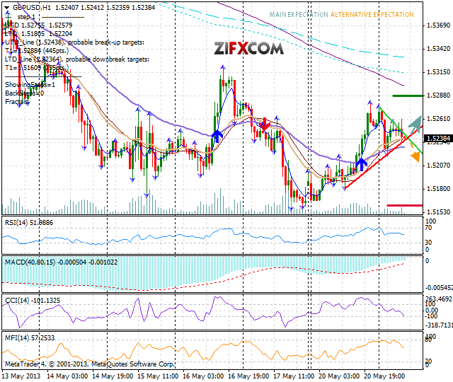
Task: Select the red downbreak target line
Action: click(x=404, y=205)
